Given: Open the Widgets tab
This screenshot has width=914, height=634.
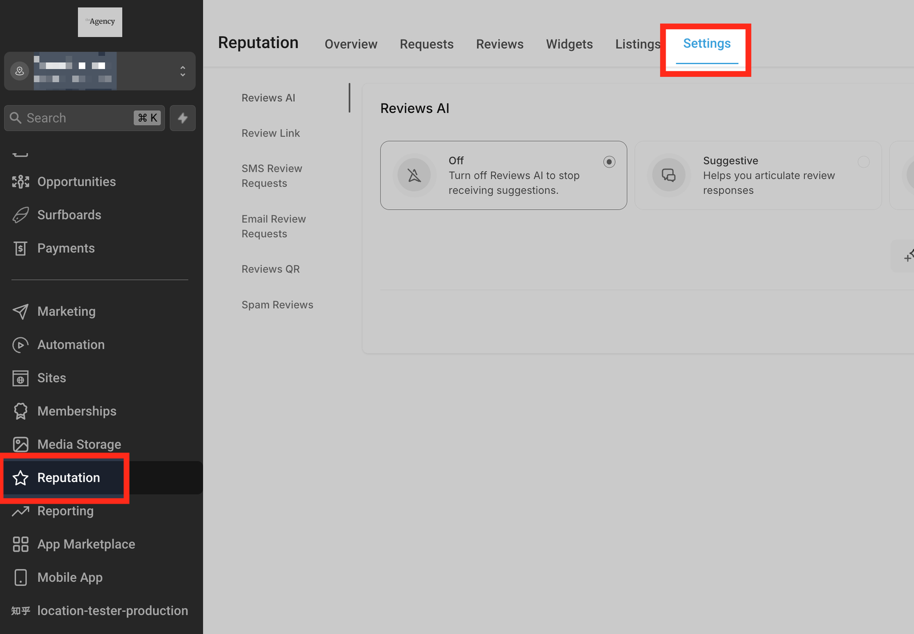Looking at the screenshot, I should pyautogui.click(x=569, y=44).
